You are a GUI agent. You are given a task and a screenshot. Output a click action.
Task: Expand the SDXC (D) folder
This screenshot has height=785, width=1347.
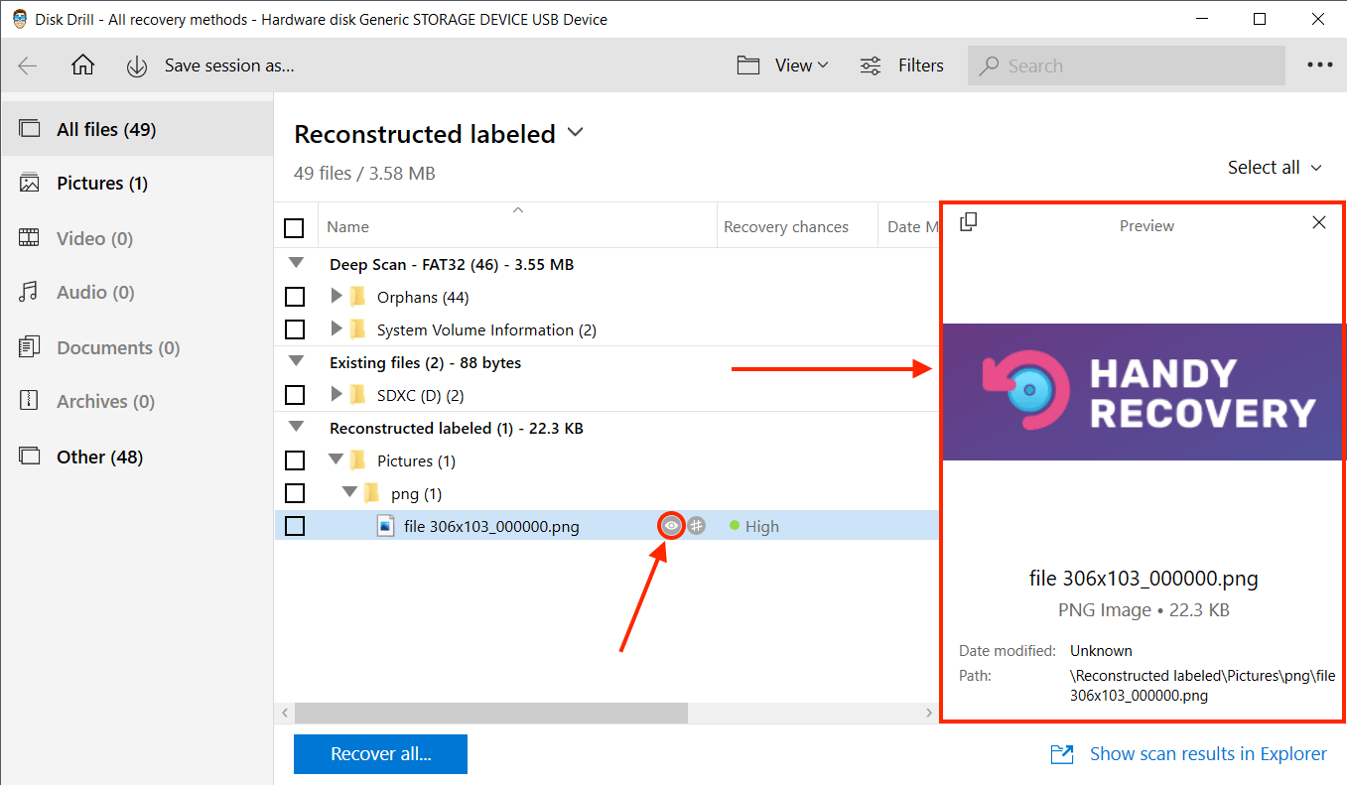coord(337,395)
